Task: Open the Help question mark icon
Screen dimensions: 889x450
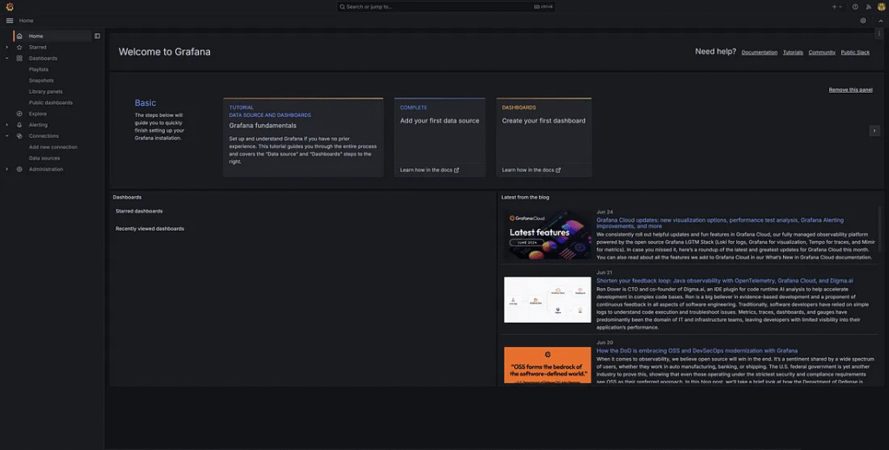Action: (855, 7)
